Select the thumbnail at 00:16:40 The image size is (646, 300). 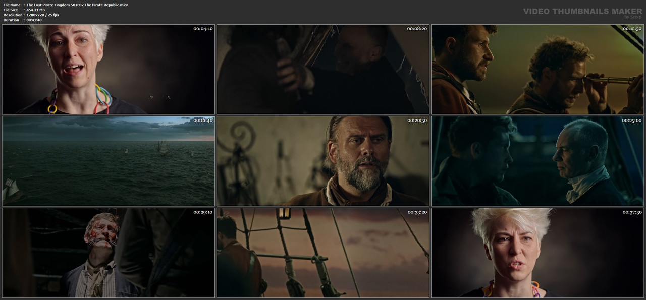point(109,161)
